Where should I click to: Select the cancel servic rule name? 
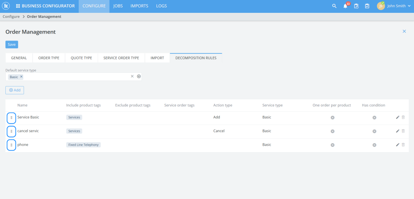28,131
